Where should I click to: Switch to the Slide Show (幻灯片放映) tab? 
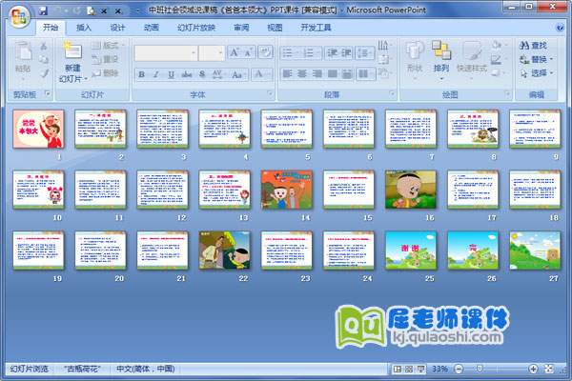[196, 28]
